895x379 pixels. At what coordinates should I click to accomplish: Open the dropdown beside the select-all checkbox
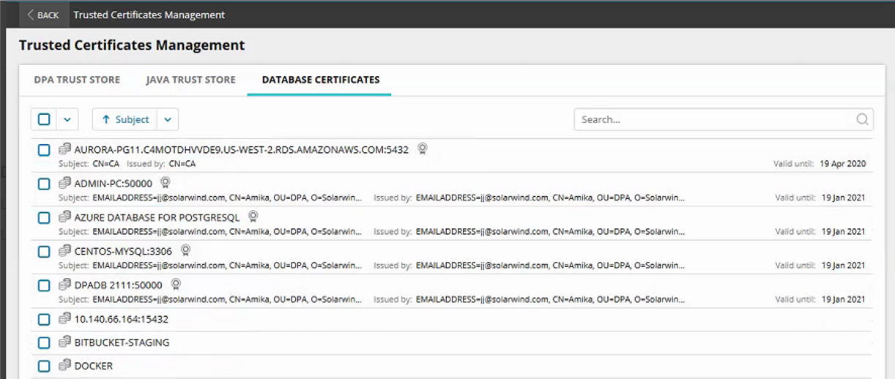tap(67, 119)
